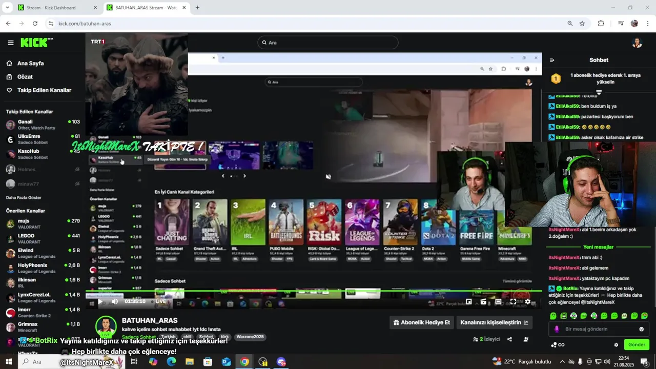Viewport: 656px width, 369px height.
Task: Play the stream video
Action: click(x=99, y=301)
